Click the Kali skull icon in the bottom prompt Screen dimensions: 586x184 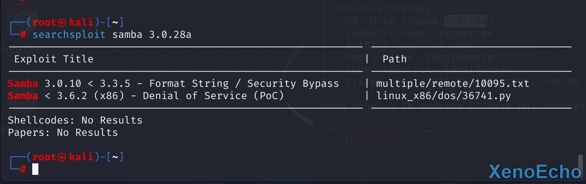(63, 157)
